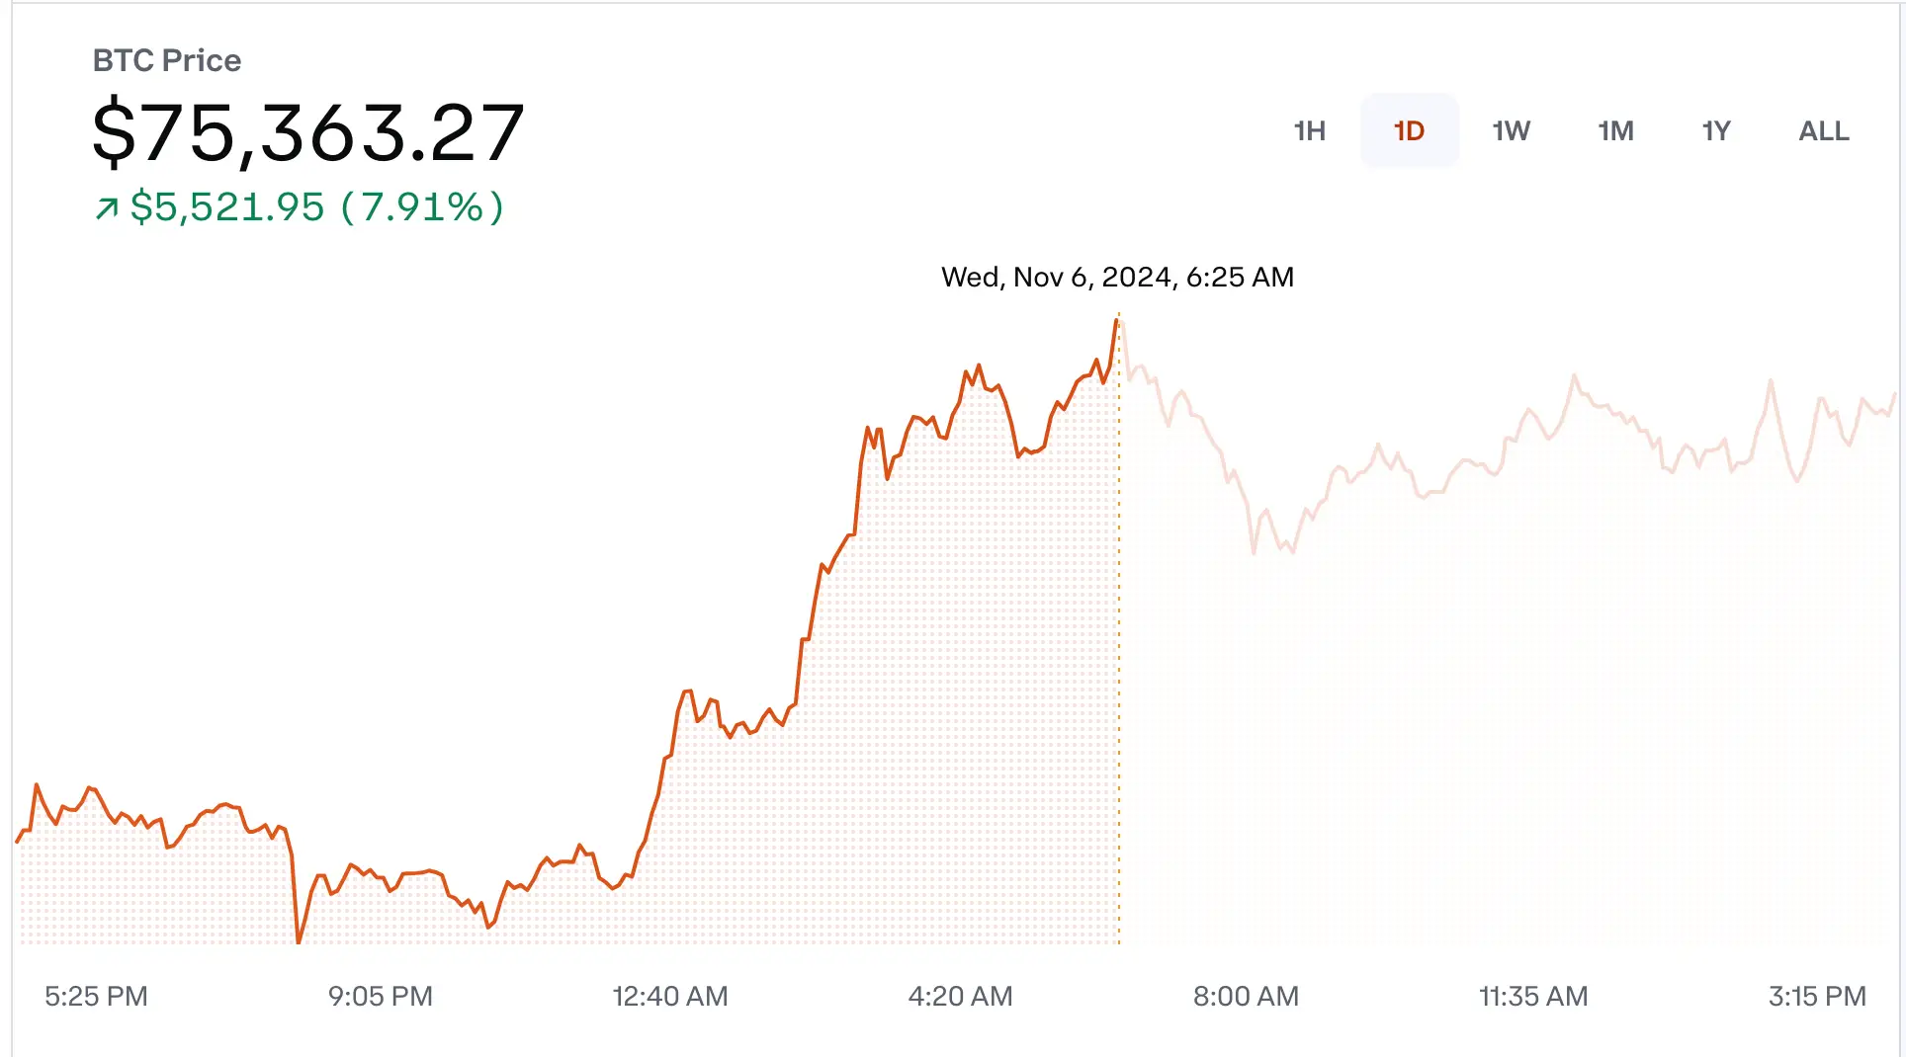
Task: Click the 3:15 PM axis label
Action: click(x=1822, y=996)
